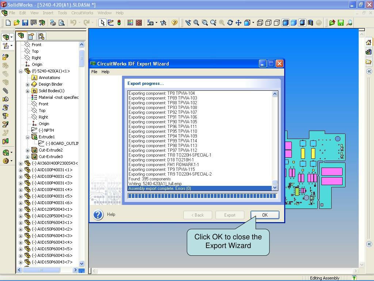The image size is (374, 281).
Task: Toggle Wireframe display mode
Action: point(260,23)
